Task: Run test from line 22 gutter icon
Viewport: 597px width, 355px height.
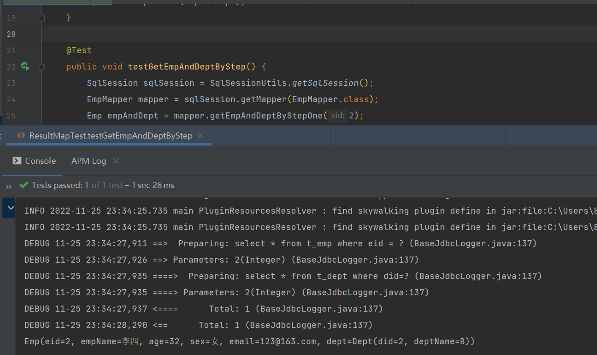Action: coord(25,67)
